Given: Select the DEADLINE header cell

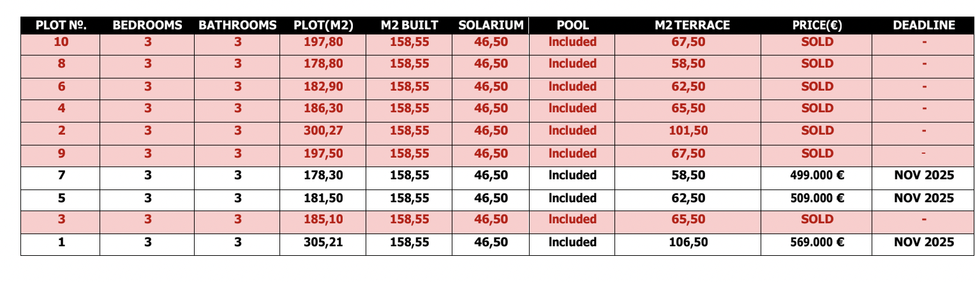Looking at the screenshot, I should coord(924,26).
